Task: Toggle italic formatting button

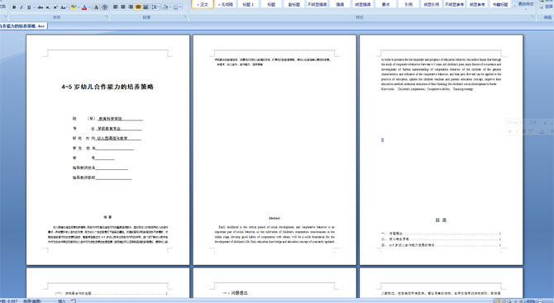Action: [21, 7]
